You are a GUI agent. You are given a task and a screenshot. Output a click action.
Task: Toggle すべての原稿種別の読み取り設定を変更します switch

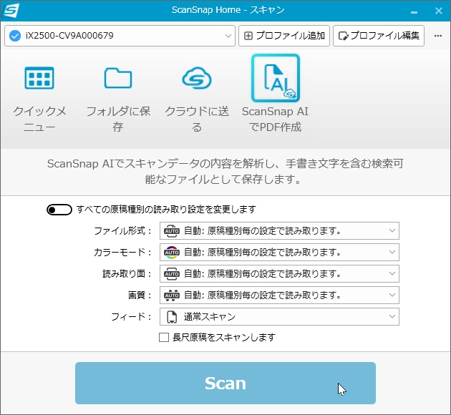tap(59, 210)
